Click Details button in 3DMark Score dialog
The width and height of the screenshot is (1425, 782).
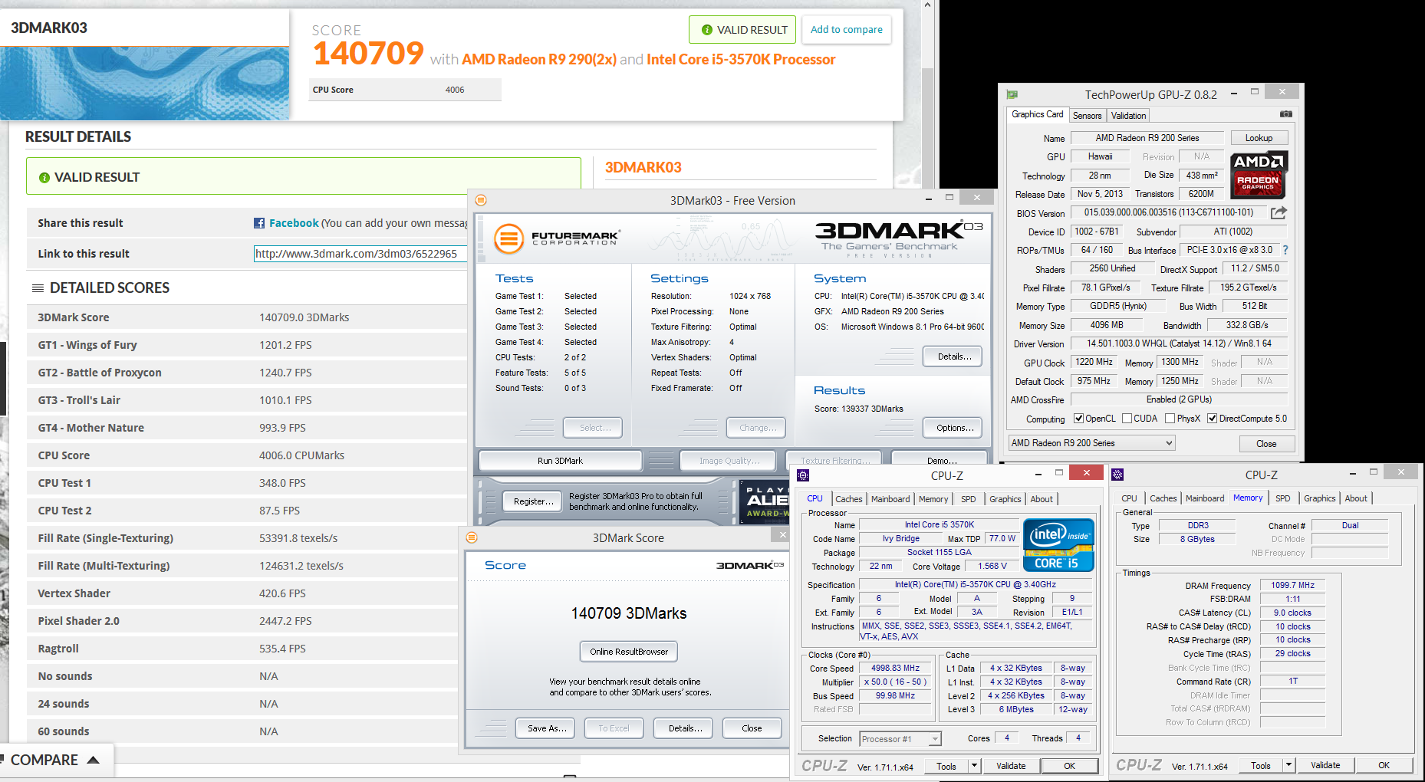click(684, 728)
